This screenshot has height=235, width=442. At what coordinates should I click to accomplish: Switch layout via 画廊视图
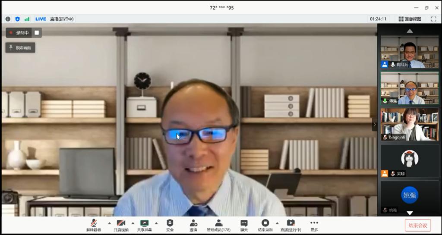(410, 19)
